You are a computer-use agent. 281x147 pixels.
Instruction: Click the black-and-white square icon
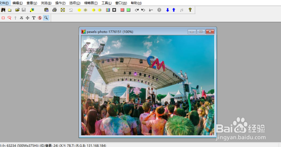pos(114,10)
